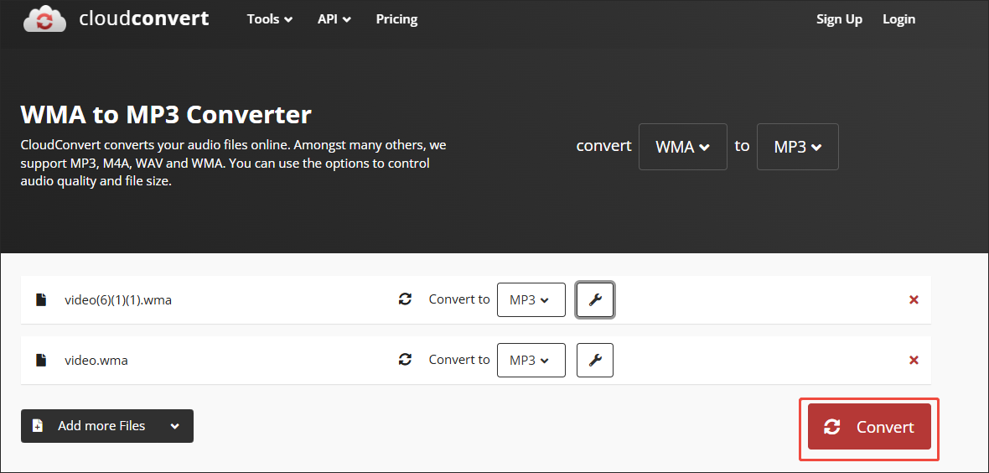Click the CloudConvert cloud logo icon
Viewport: 989px width, 473px height.
tap(45, 19)
